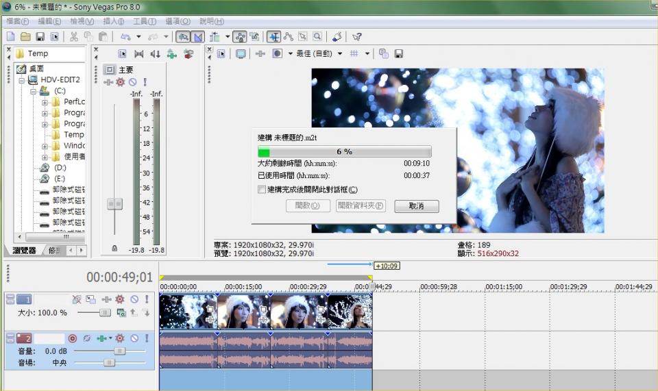Screen dimensions: 658x391
Task: Open the 工具(T) menu
Action: pos(145,21)
